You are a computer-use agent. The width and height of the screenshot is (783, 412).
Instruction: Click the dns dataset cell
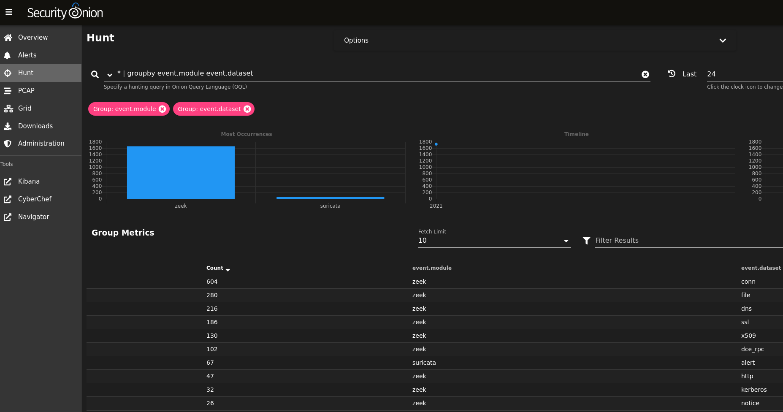[x=746, y=309]
